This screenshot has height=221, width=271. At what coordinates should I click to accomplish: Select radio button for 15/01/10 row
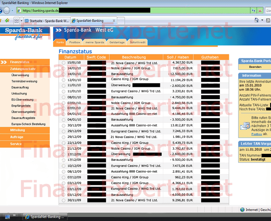coord(63,63)
